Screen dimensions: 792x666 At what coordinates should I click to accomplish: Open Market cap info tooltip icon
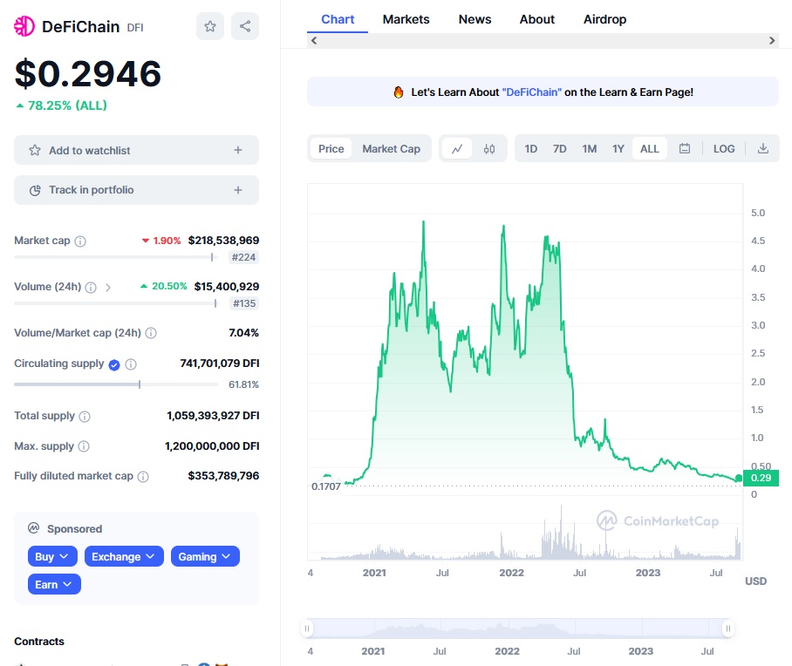tap(80, 241)
